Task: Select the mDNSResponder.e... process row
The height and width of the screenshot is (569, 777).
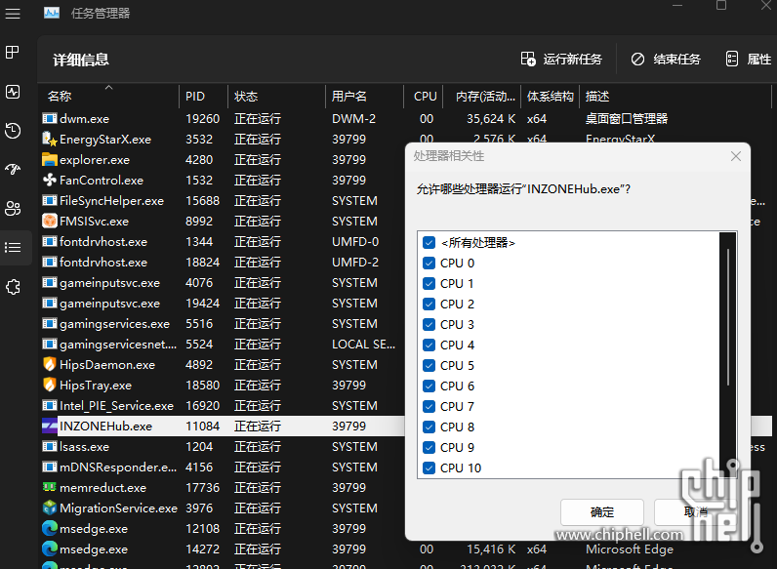Action: click(222, 467)
